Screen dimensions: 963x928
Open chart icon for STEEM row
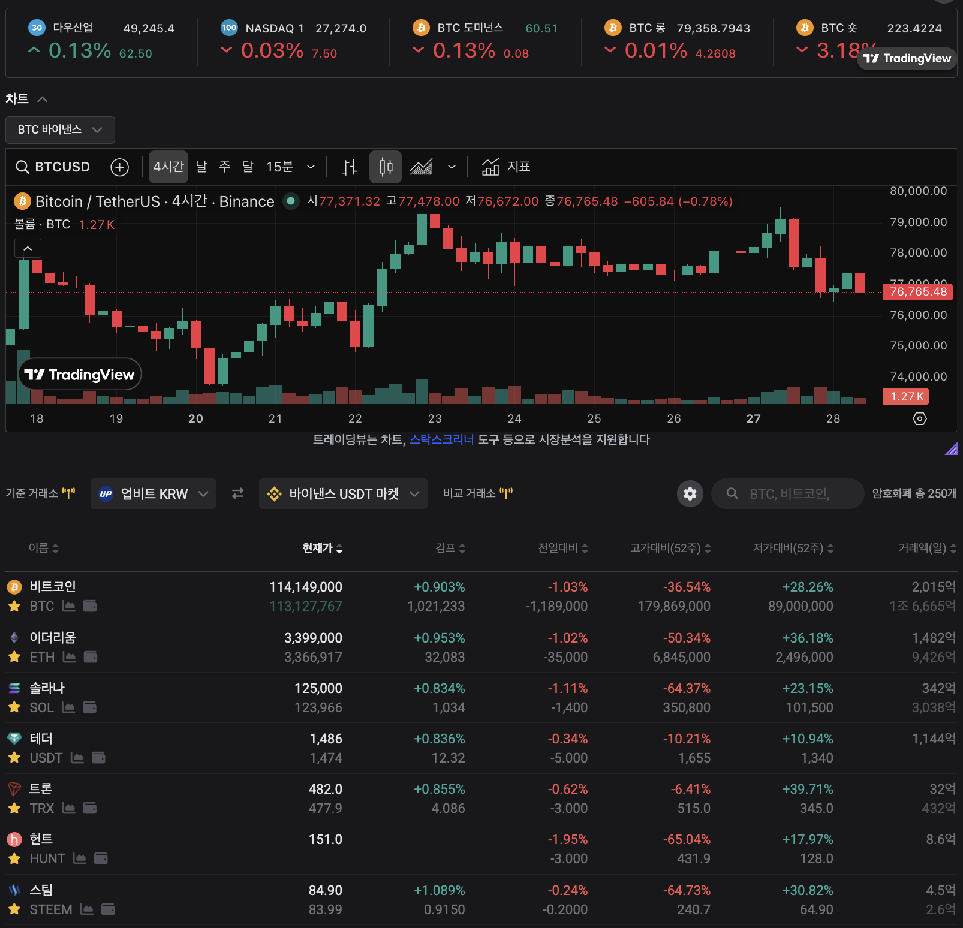[x=87, y=909]
